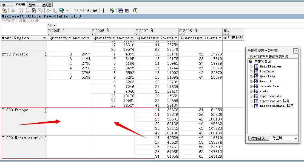Open the Commands and Options icon
This screenshot has height=162, width=304.
121,11
